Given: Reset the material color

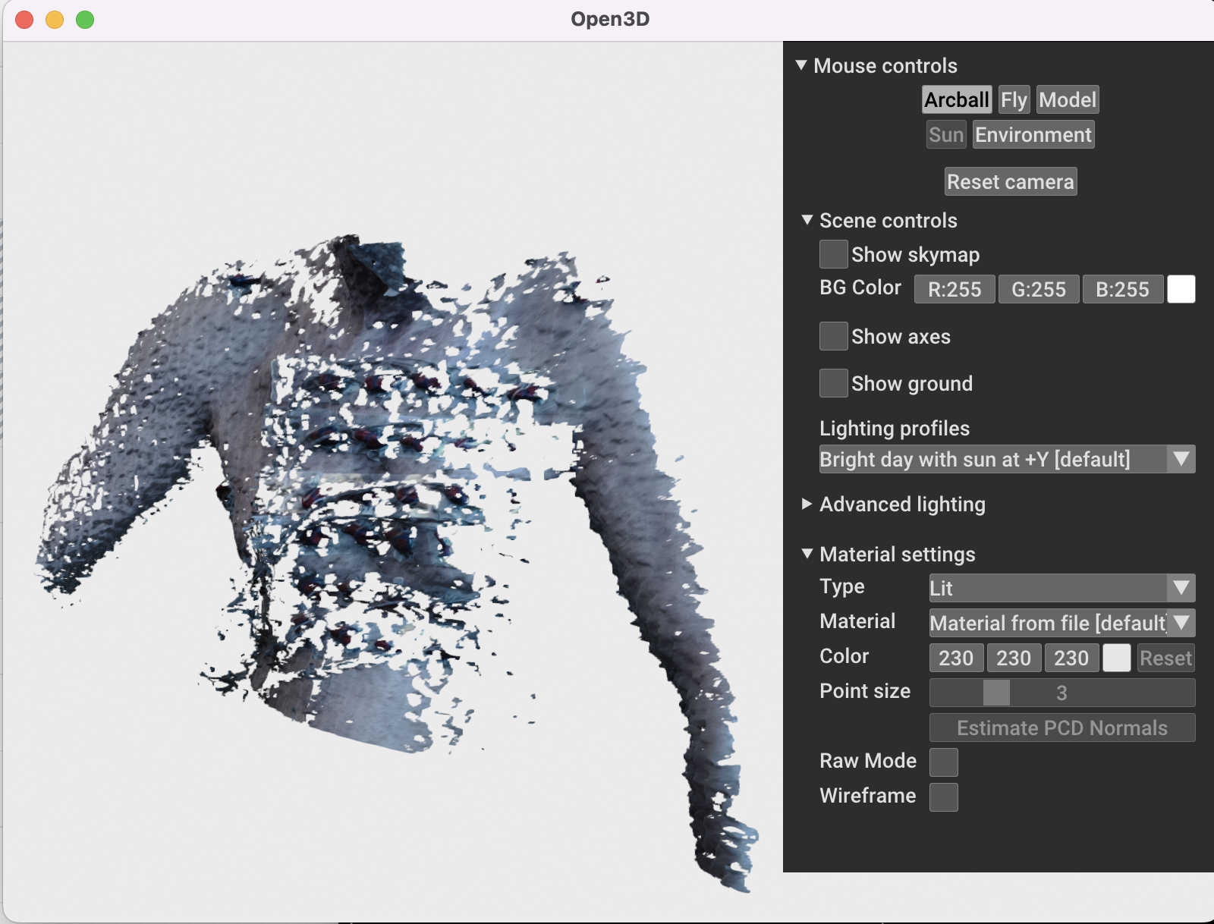Looking at the screenshot, I should [x=1165, y=658].
